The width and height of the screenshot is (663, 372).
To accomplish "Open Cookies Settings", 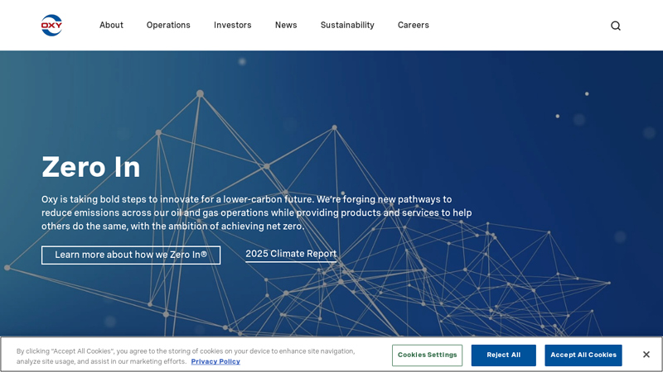I will 427,355.
